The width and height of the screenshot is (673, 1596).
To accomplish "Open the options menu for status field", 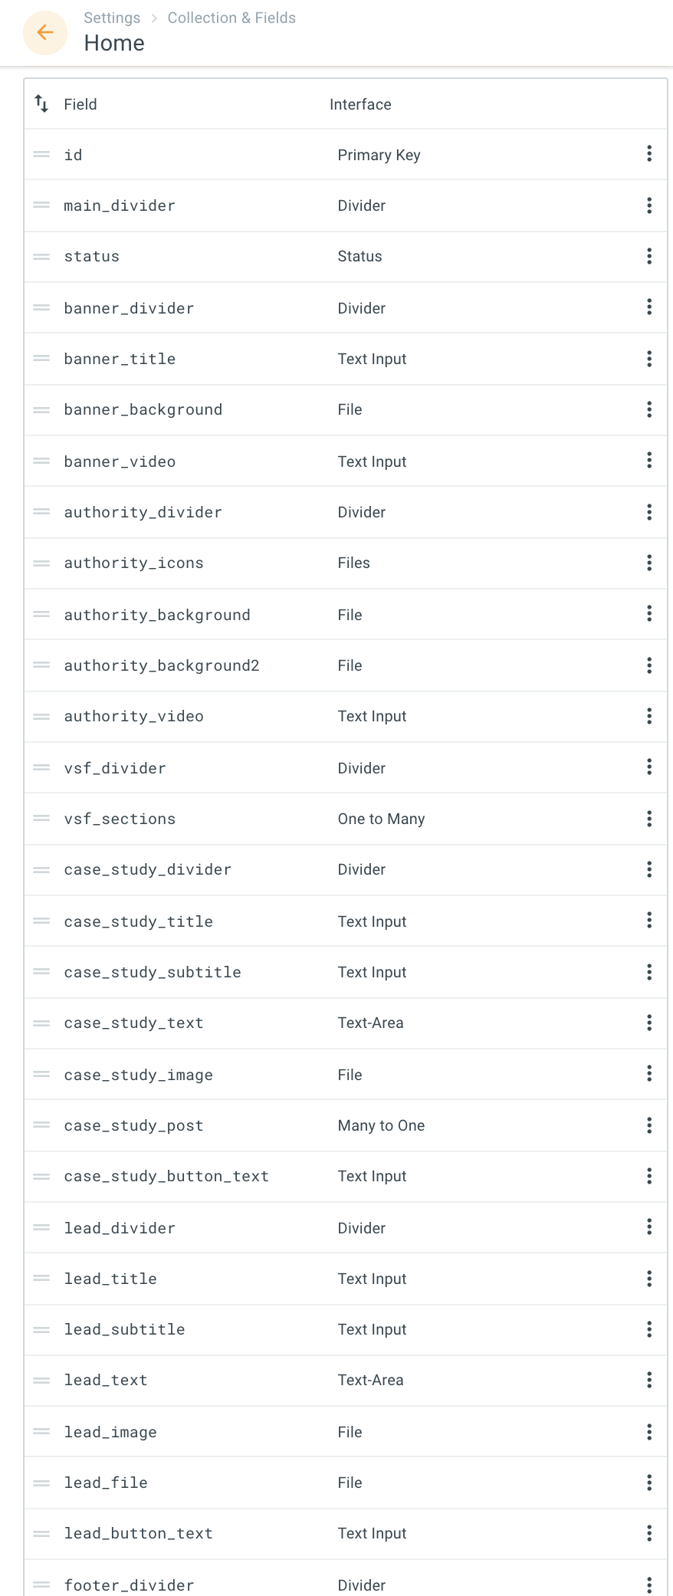I will tap(648, 255).
